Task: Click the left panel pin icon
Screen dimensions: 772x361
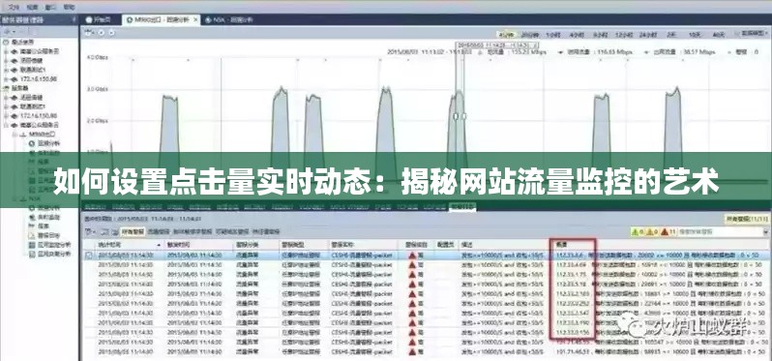Action: coord(74,19)
